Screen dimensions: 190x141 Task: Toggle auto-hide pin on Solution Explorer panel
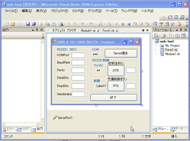[x=181, y=30]
